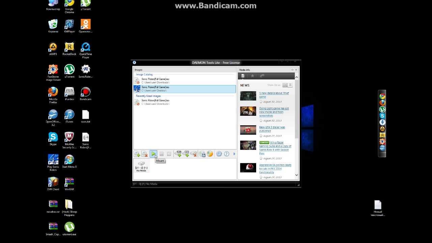The image size is (432, 243).
Task: Click the greyed Unmount All Drives icon
Action: point(169,154)
